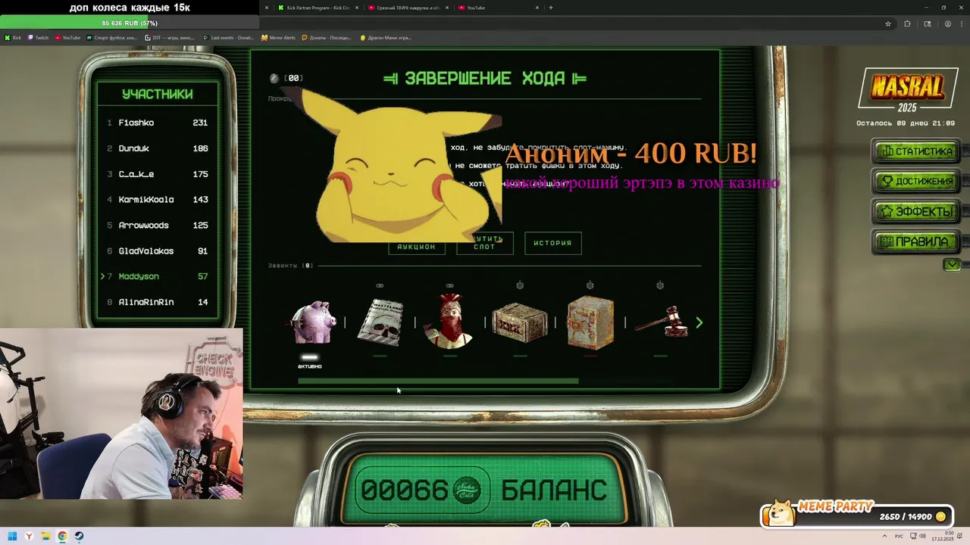Click the chip counter icon showing 00
The height and width of the screenshot is (545, 970).
tap(274, 78)
